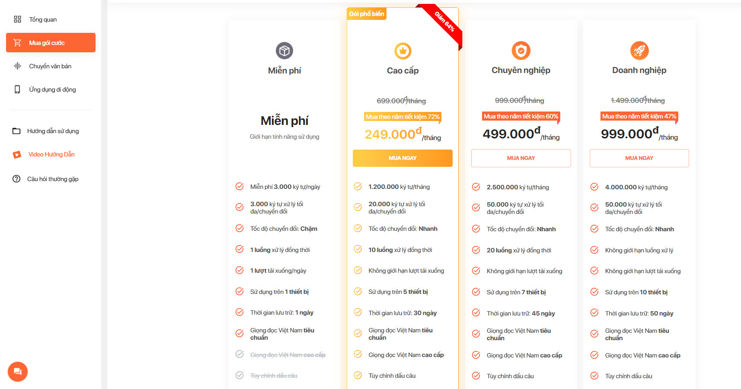741x389 pixels.
Task: Click the Mua theo năm tiết kiệm 72% label
Action: 402,117
